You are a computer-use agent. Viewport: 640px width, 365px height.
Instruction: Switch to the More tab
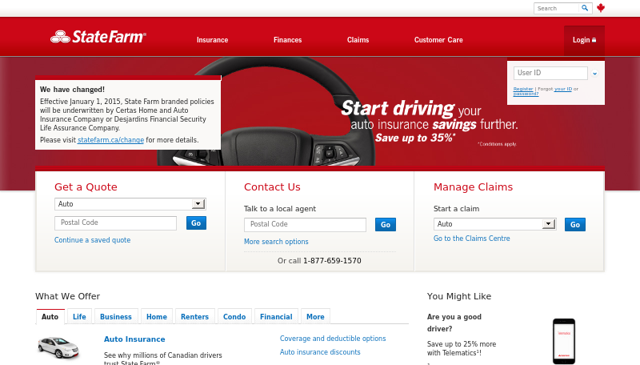pos(315,316)
